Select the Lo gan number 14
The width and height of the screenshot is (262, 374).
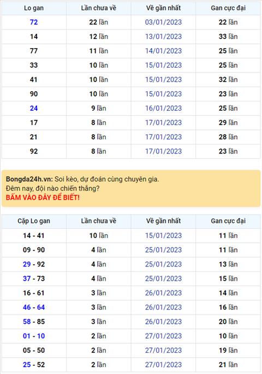pos(34,37)
